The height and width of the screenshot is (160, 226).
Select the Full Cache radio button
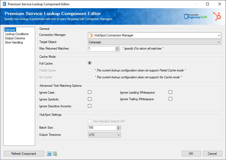click(90, 63)
